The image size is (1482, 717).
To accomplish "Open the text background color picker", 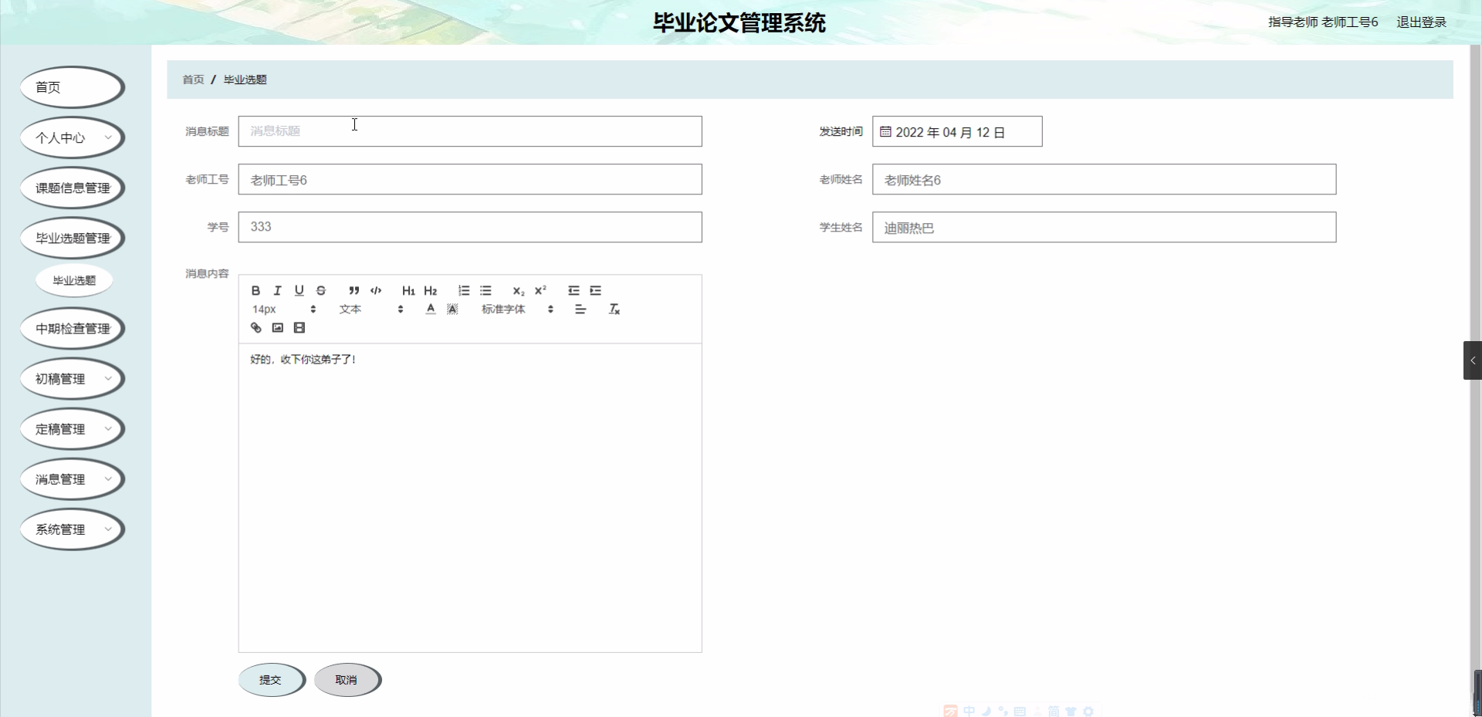I will pos(452,309).
